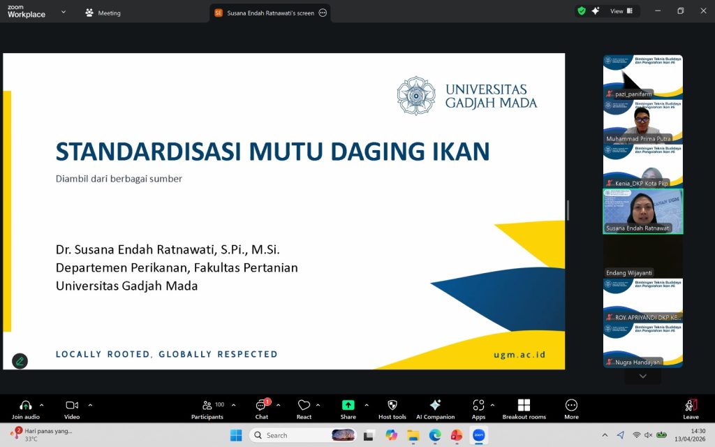Click the annotation pencil icon on slide
The width and height of the screenshot is (715, 447).
[x=20, y=361]
